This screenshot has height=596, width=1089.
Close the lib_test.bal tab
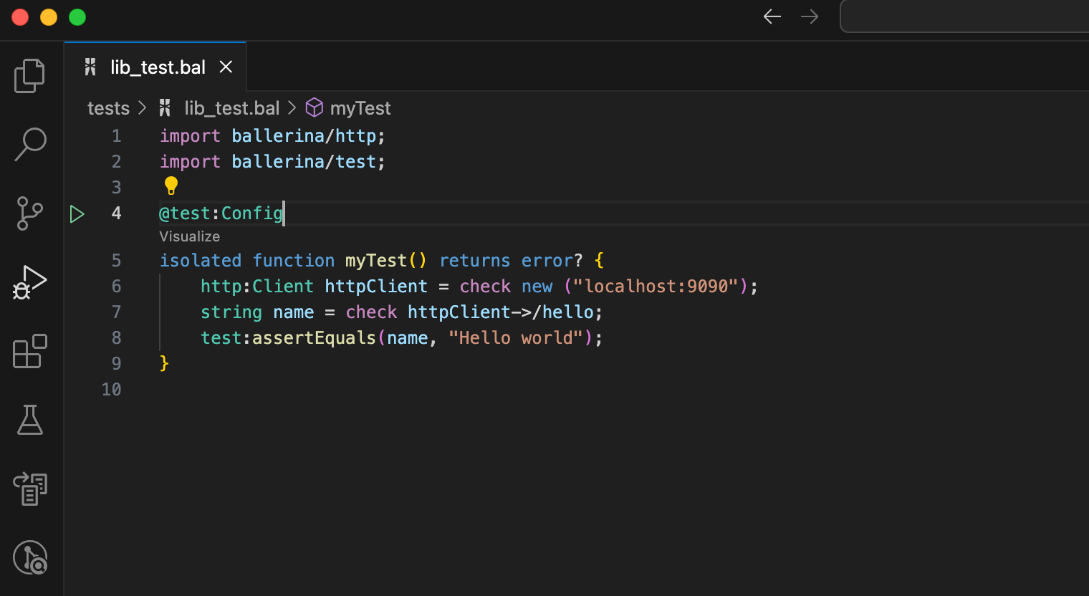tap(226, 67)
